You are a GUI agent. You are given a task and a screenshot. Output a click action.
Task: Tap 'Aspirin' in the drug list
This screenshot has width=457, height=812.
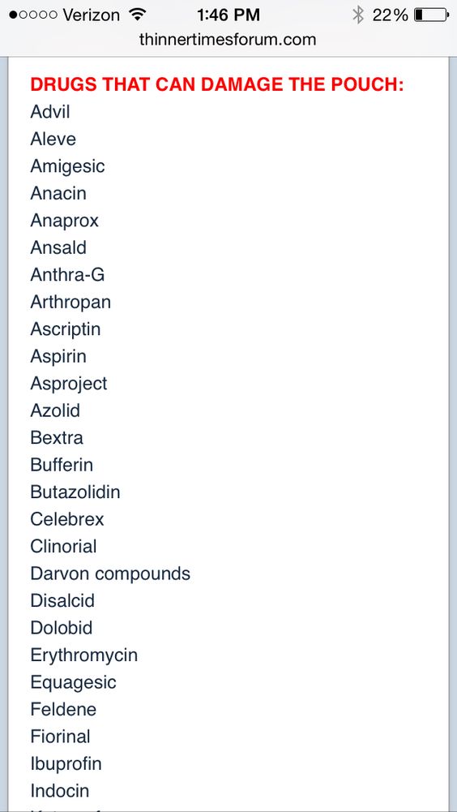[x=58, y=356]
